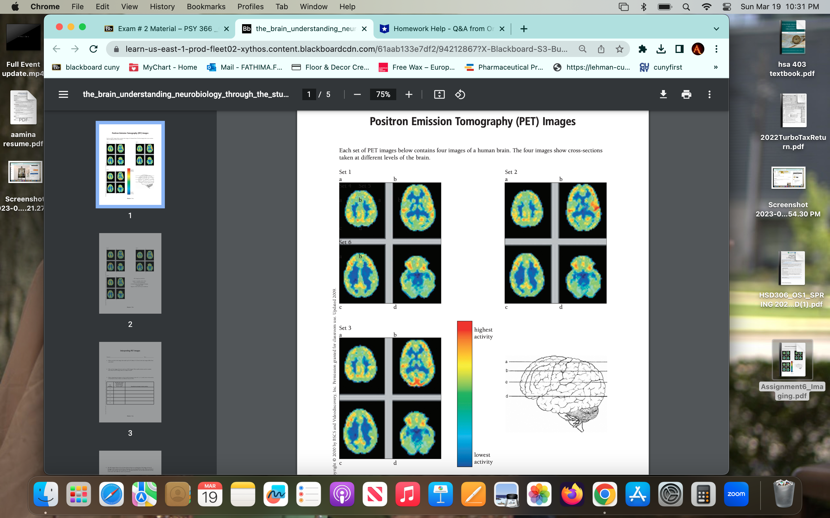Image resolution: width=830 pixels, height=518 pixels.
Task: Toggle Bluetooth from the menu bar
Action: pyautogui.click(x=644, y=7)
